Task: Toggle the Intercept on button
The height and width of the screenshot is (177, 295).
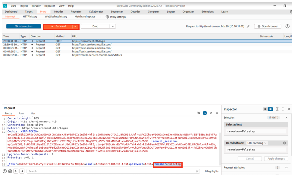Action: tap(24, 26)
